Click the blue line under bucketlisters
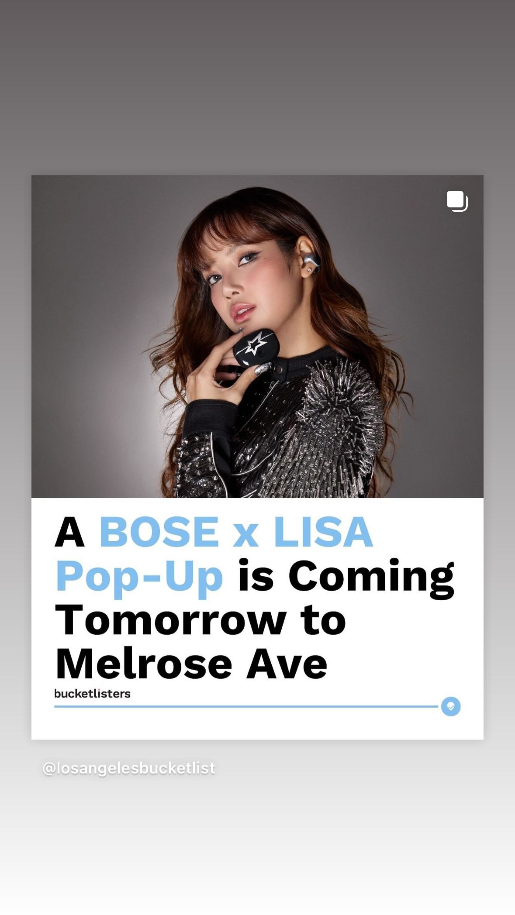 (x=246, y=706)
